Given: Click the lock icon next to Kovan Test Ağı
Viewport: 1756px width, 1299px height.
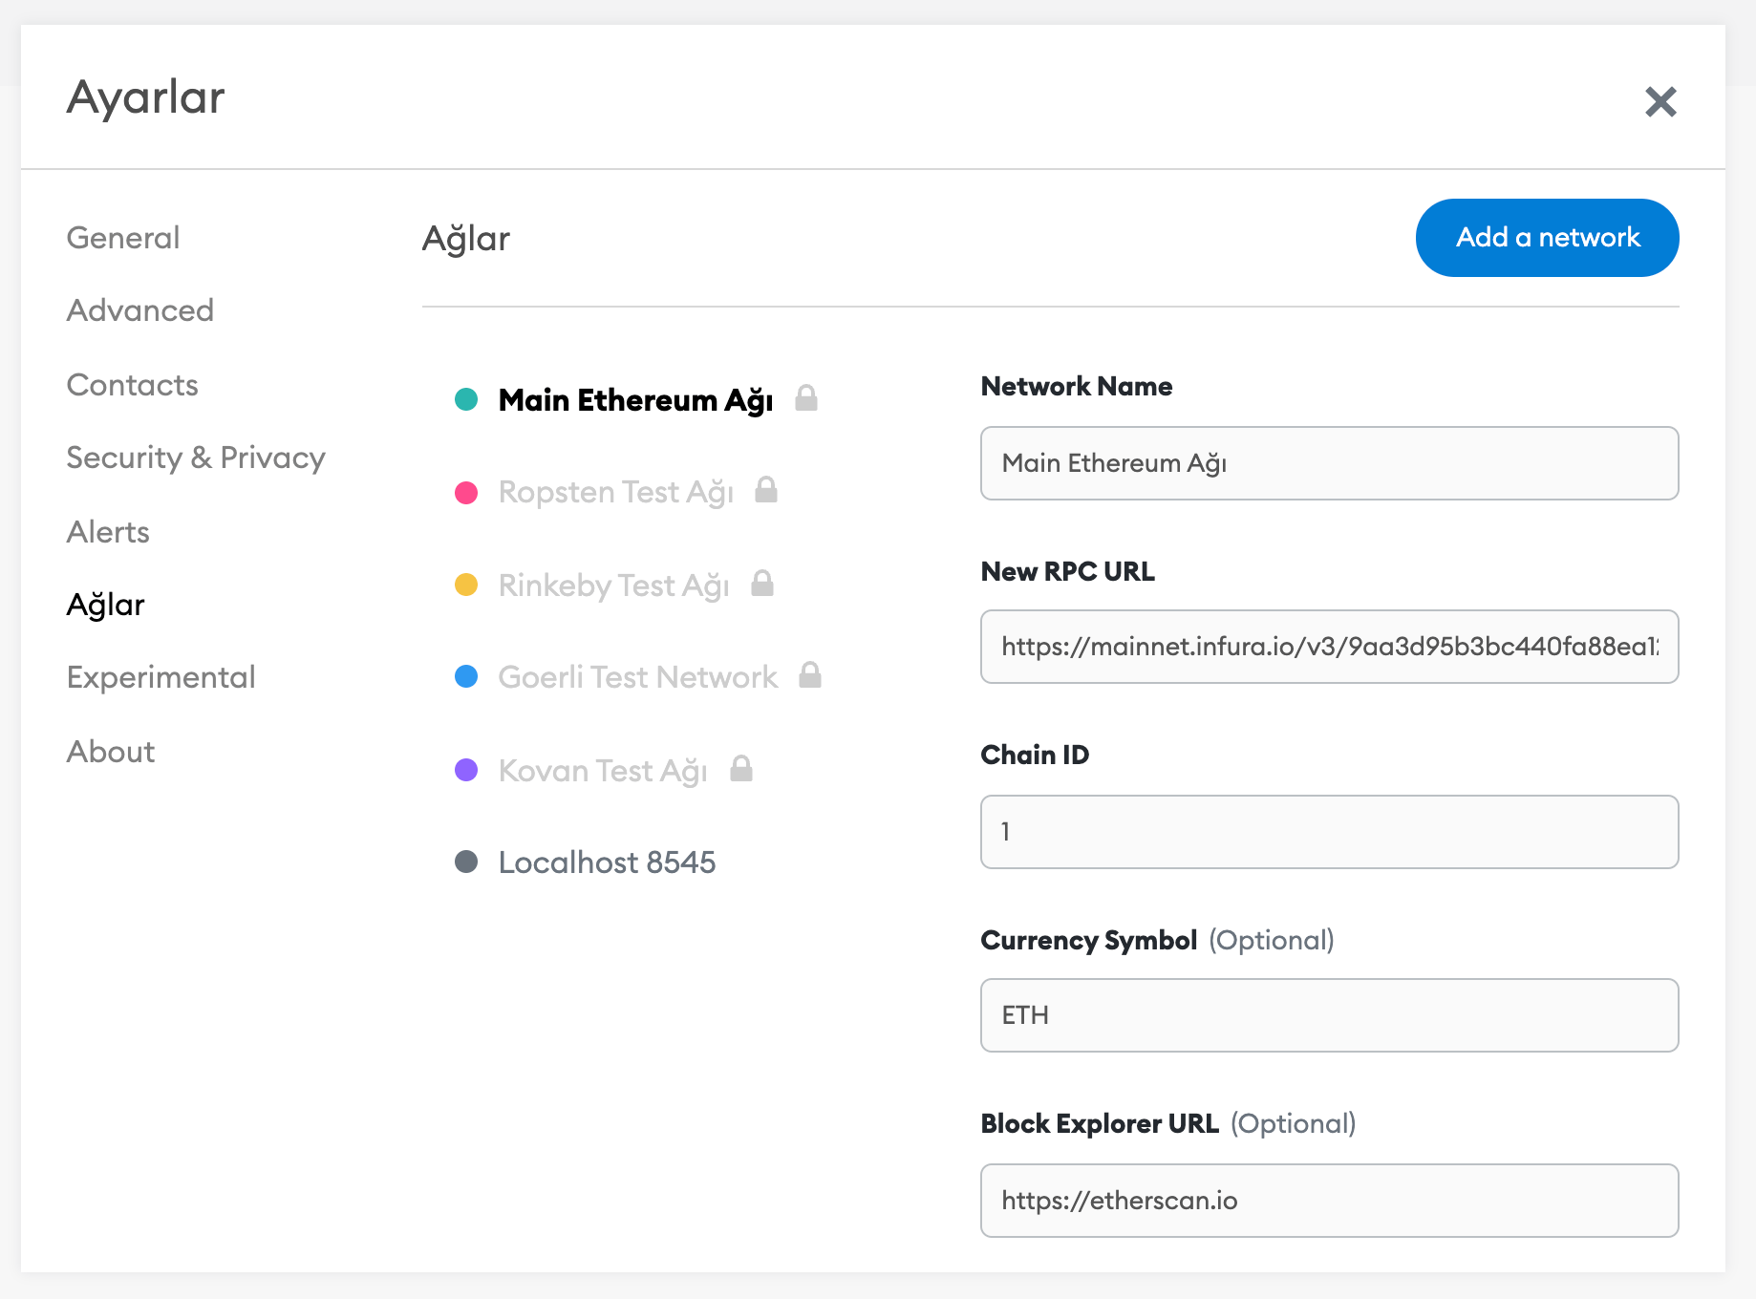Looking at the screenshot, I should coord(741,769).
